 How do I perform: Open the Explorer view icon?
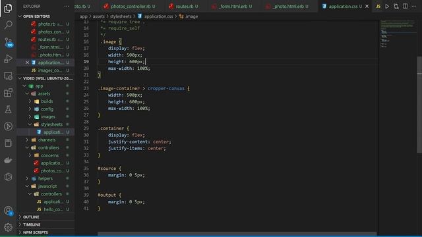tap(8, 9)
